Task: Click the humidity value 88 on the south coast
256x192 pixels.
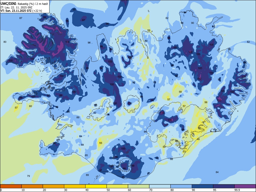Action: (172, 159)
